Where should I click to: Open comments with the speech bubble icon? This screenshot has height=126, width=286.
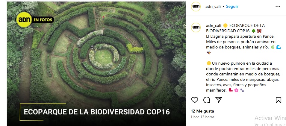click(x=207, y=100)
